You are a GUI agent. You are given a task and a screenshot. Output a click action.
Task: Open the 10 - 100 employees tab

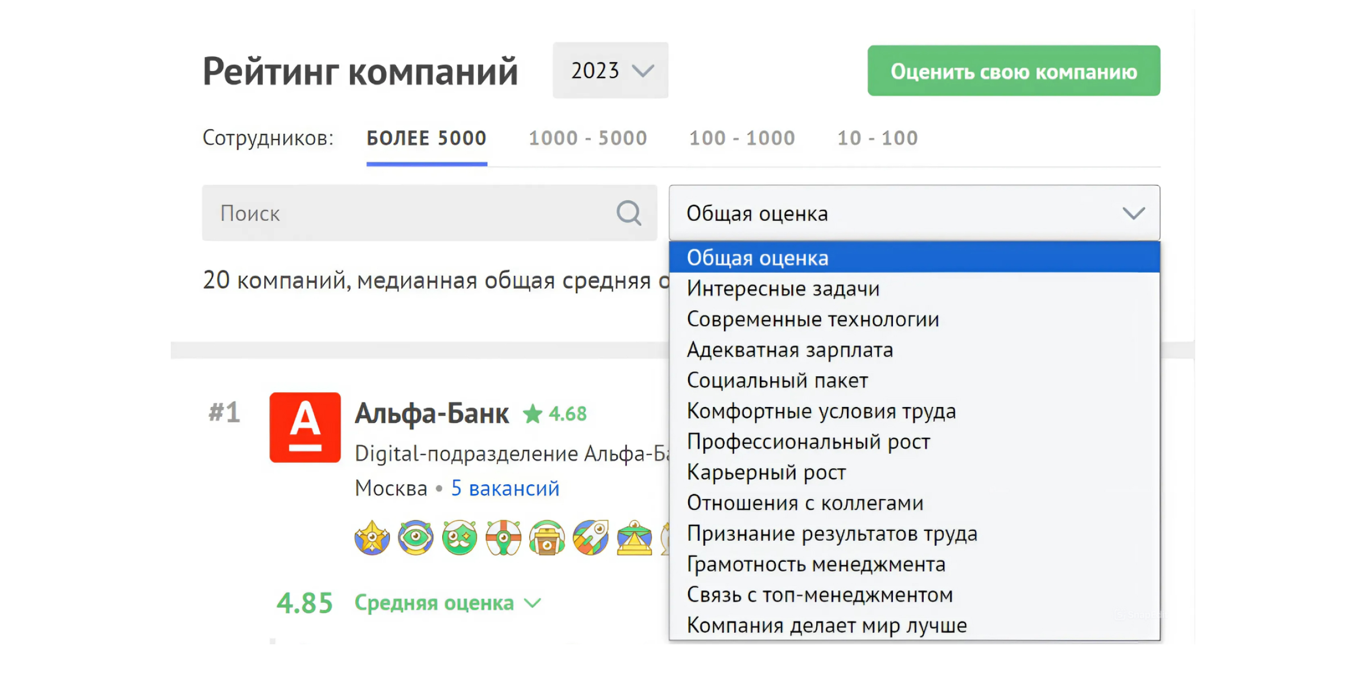point(877,138)
